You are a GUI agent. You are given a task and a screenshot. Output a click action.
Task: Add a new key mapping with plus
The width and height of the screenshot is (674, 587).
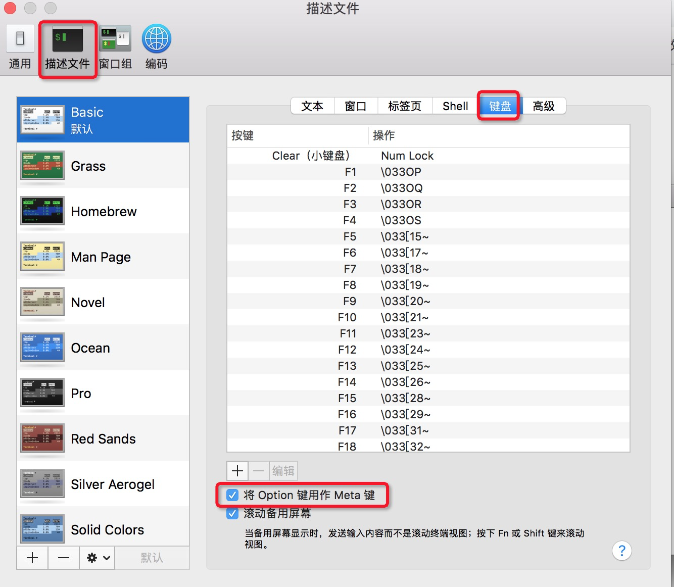pyautogui.click(x=237, y=471)
